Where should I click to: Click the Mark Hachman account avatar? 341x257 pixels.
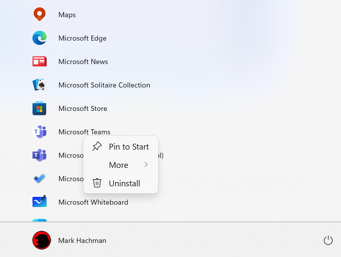[x=41, y=240]
